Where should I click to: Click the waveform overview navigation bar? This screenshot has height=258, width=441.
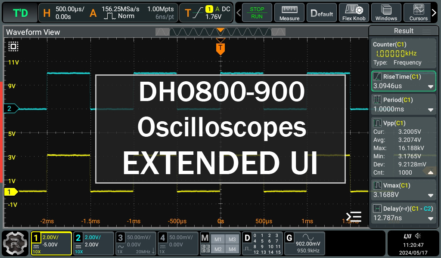(x=220, y=32)
